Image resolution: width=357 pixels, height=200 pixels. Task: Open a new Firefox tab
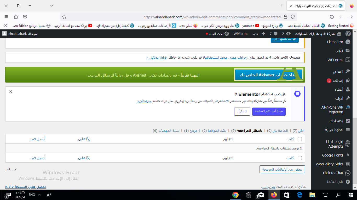click(x=281, y=6)
